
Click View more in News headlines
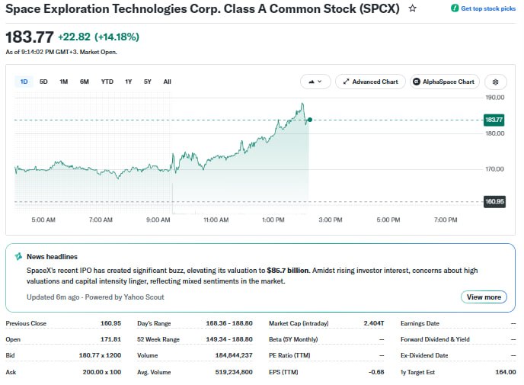[x=484, y=297]
